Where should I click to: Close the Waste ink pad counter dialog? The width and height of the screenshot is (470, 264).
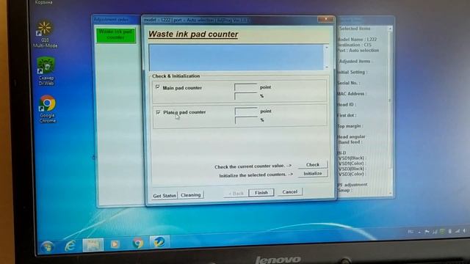pyautogui.click(x=325, y=19)
